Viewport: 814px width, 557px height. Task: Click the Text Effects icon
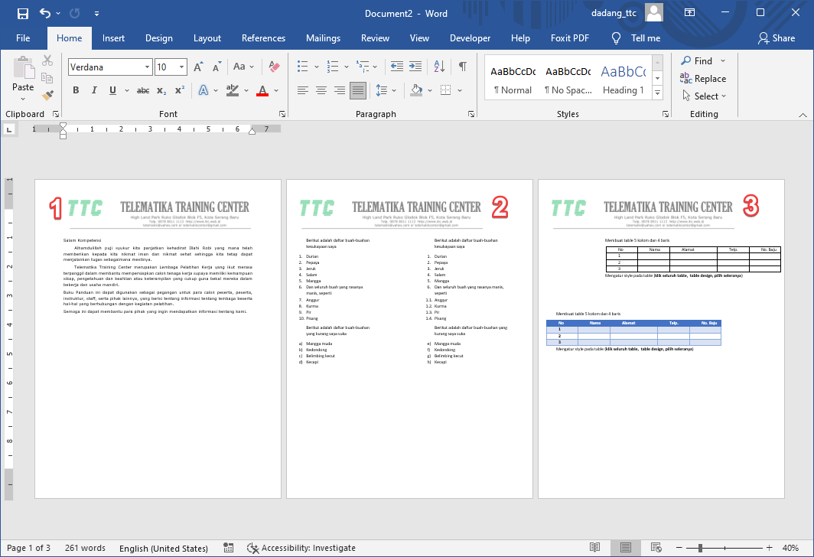[x=203, y=90]
